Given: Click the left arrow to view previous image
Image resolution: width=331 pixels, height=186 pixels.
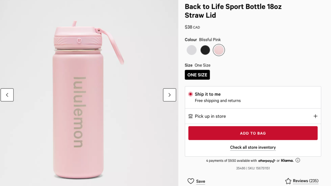Looking at the screenshot, I should (x=7, y=95).
